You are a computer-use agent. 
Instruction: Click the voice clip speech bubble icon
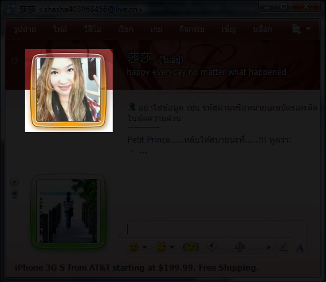point(212,246)
